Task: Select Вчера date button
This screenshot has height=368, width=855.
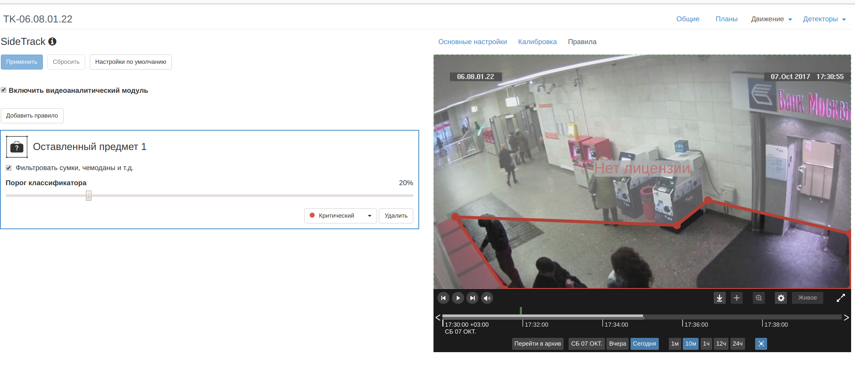Action: coord(617,344)
